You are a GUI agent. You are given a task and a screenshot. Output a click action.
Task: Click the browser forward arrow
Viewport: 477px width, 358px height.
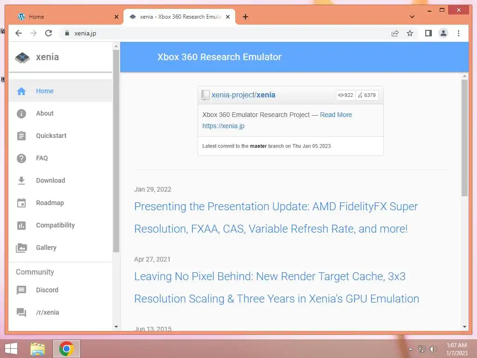(34, 33)
